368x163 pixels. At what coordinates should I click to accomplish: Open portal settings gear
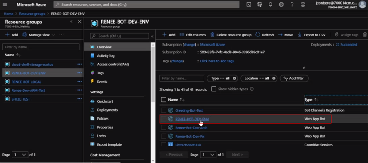(281, 5)
